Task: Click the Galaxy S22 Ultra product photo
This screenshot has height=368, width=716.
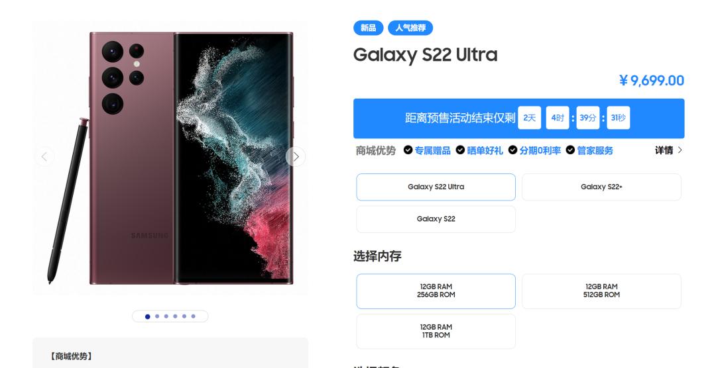Action: pyautogui.click(x=170, y=158)
